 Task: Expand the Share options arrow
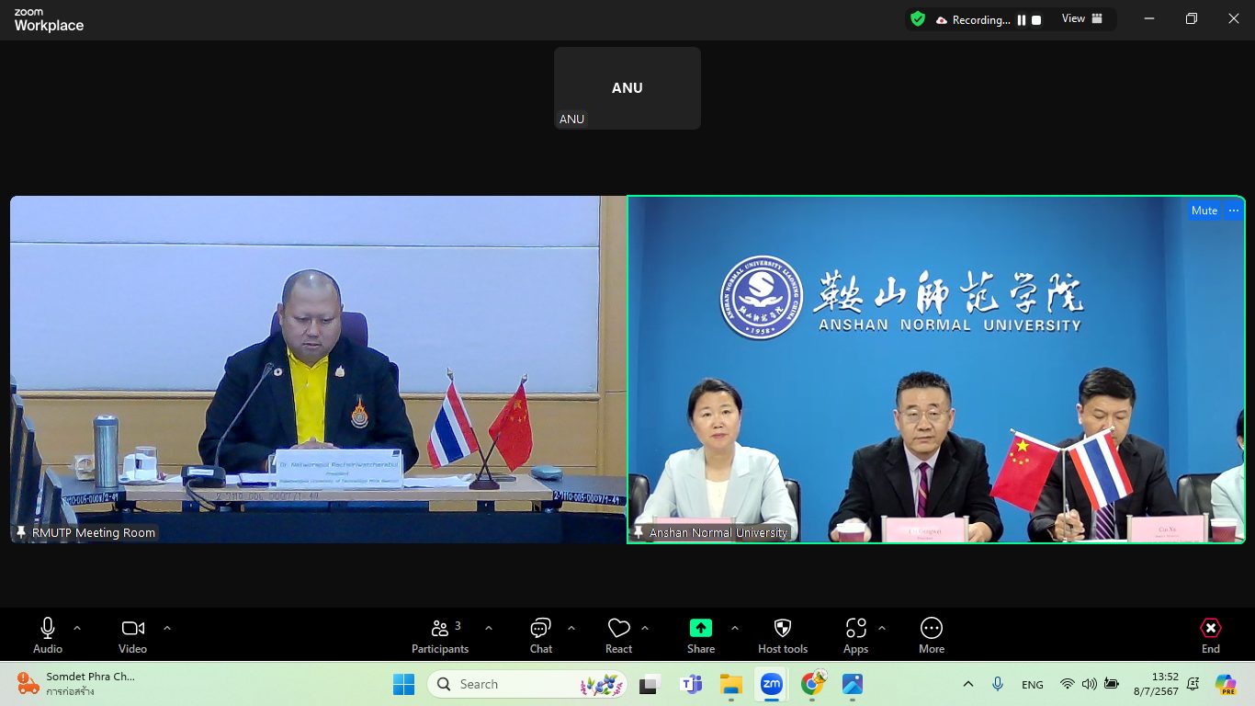(735, 628)
